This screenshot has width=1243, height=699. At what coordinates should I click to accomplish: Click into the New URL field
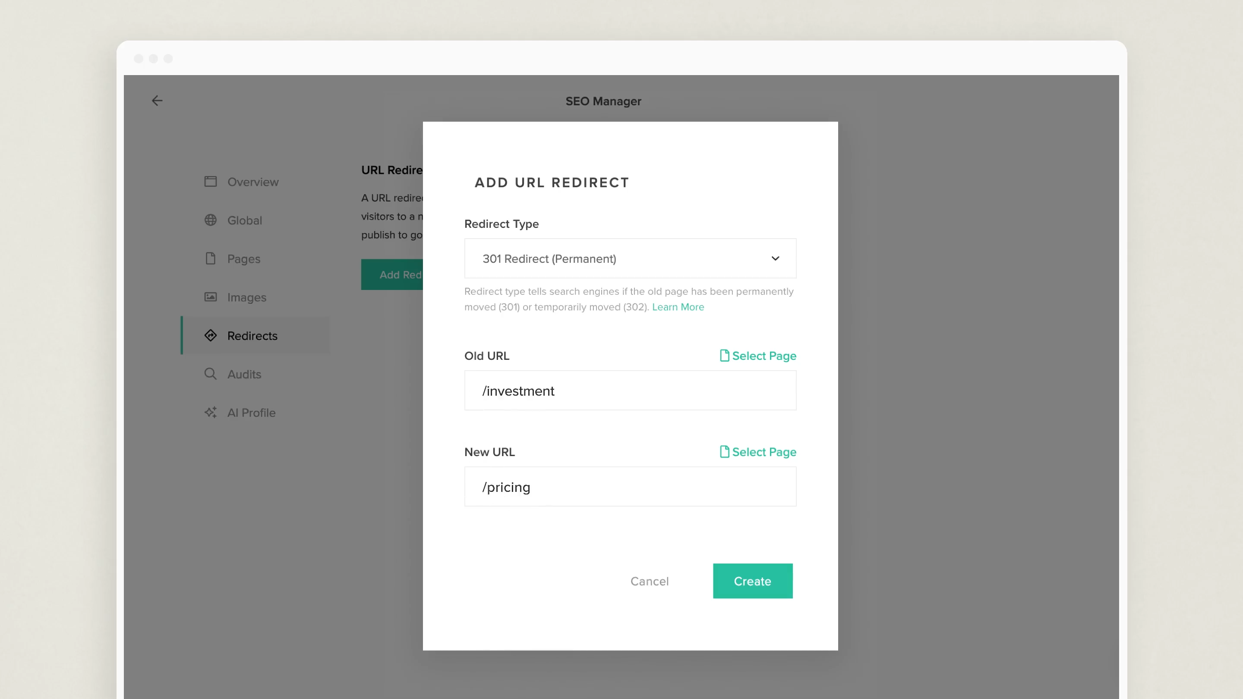[630, 487]
